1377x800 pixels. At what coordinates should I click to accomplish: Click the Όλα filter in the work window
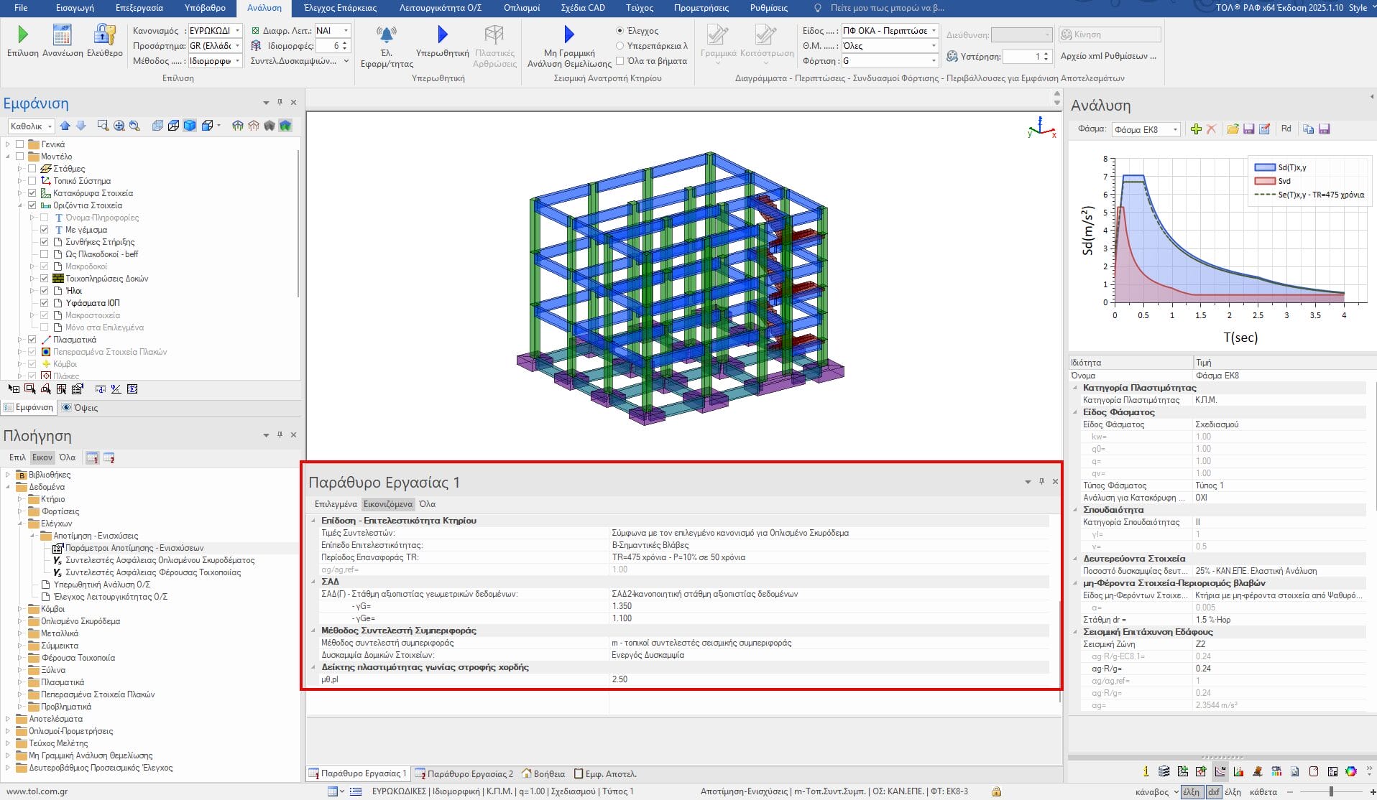pyautogui.click(x=427, y=504)
